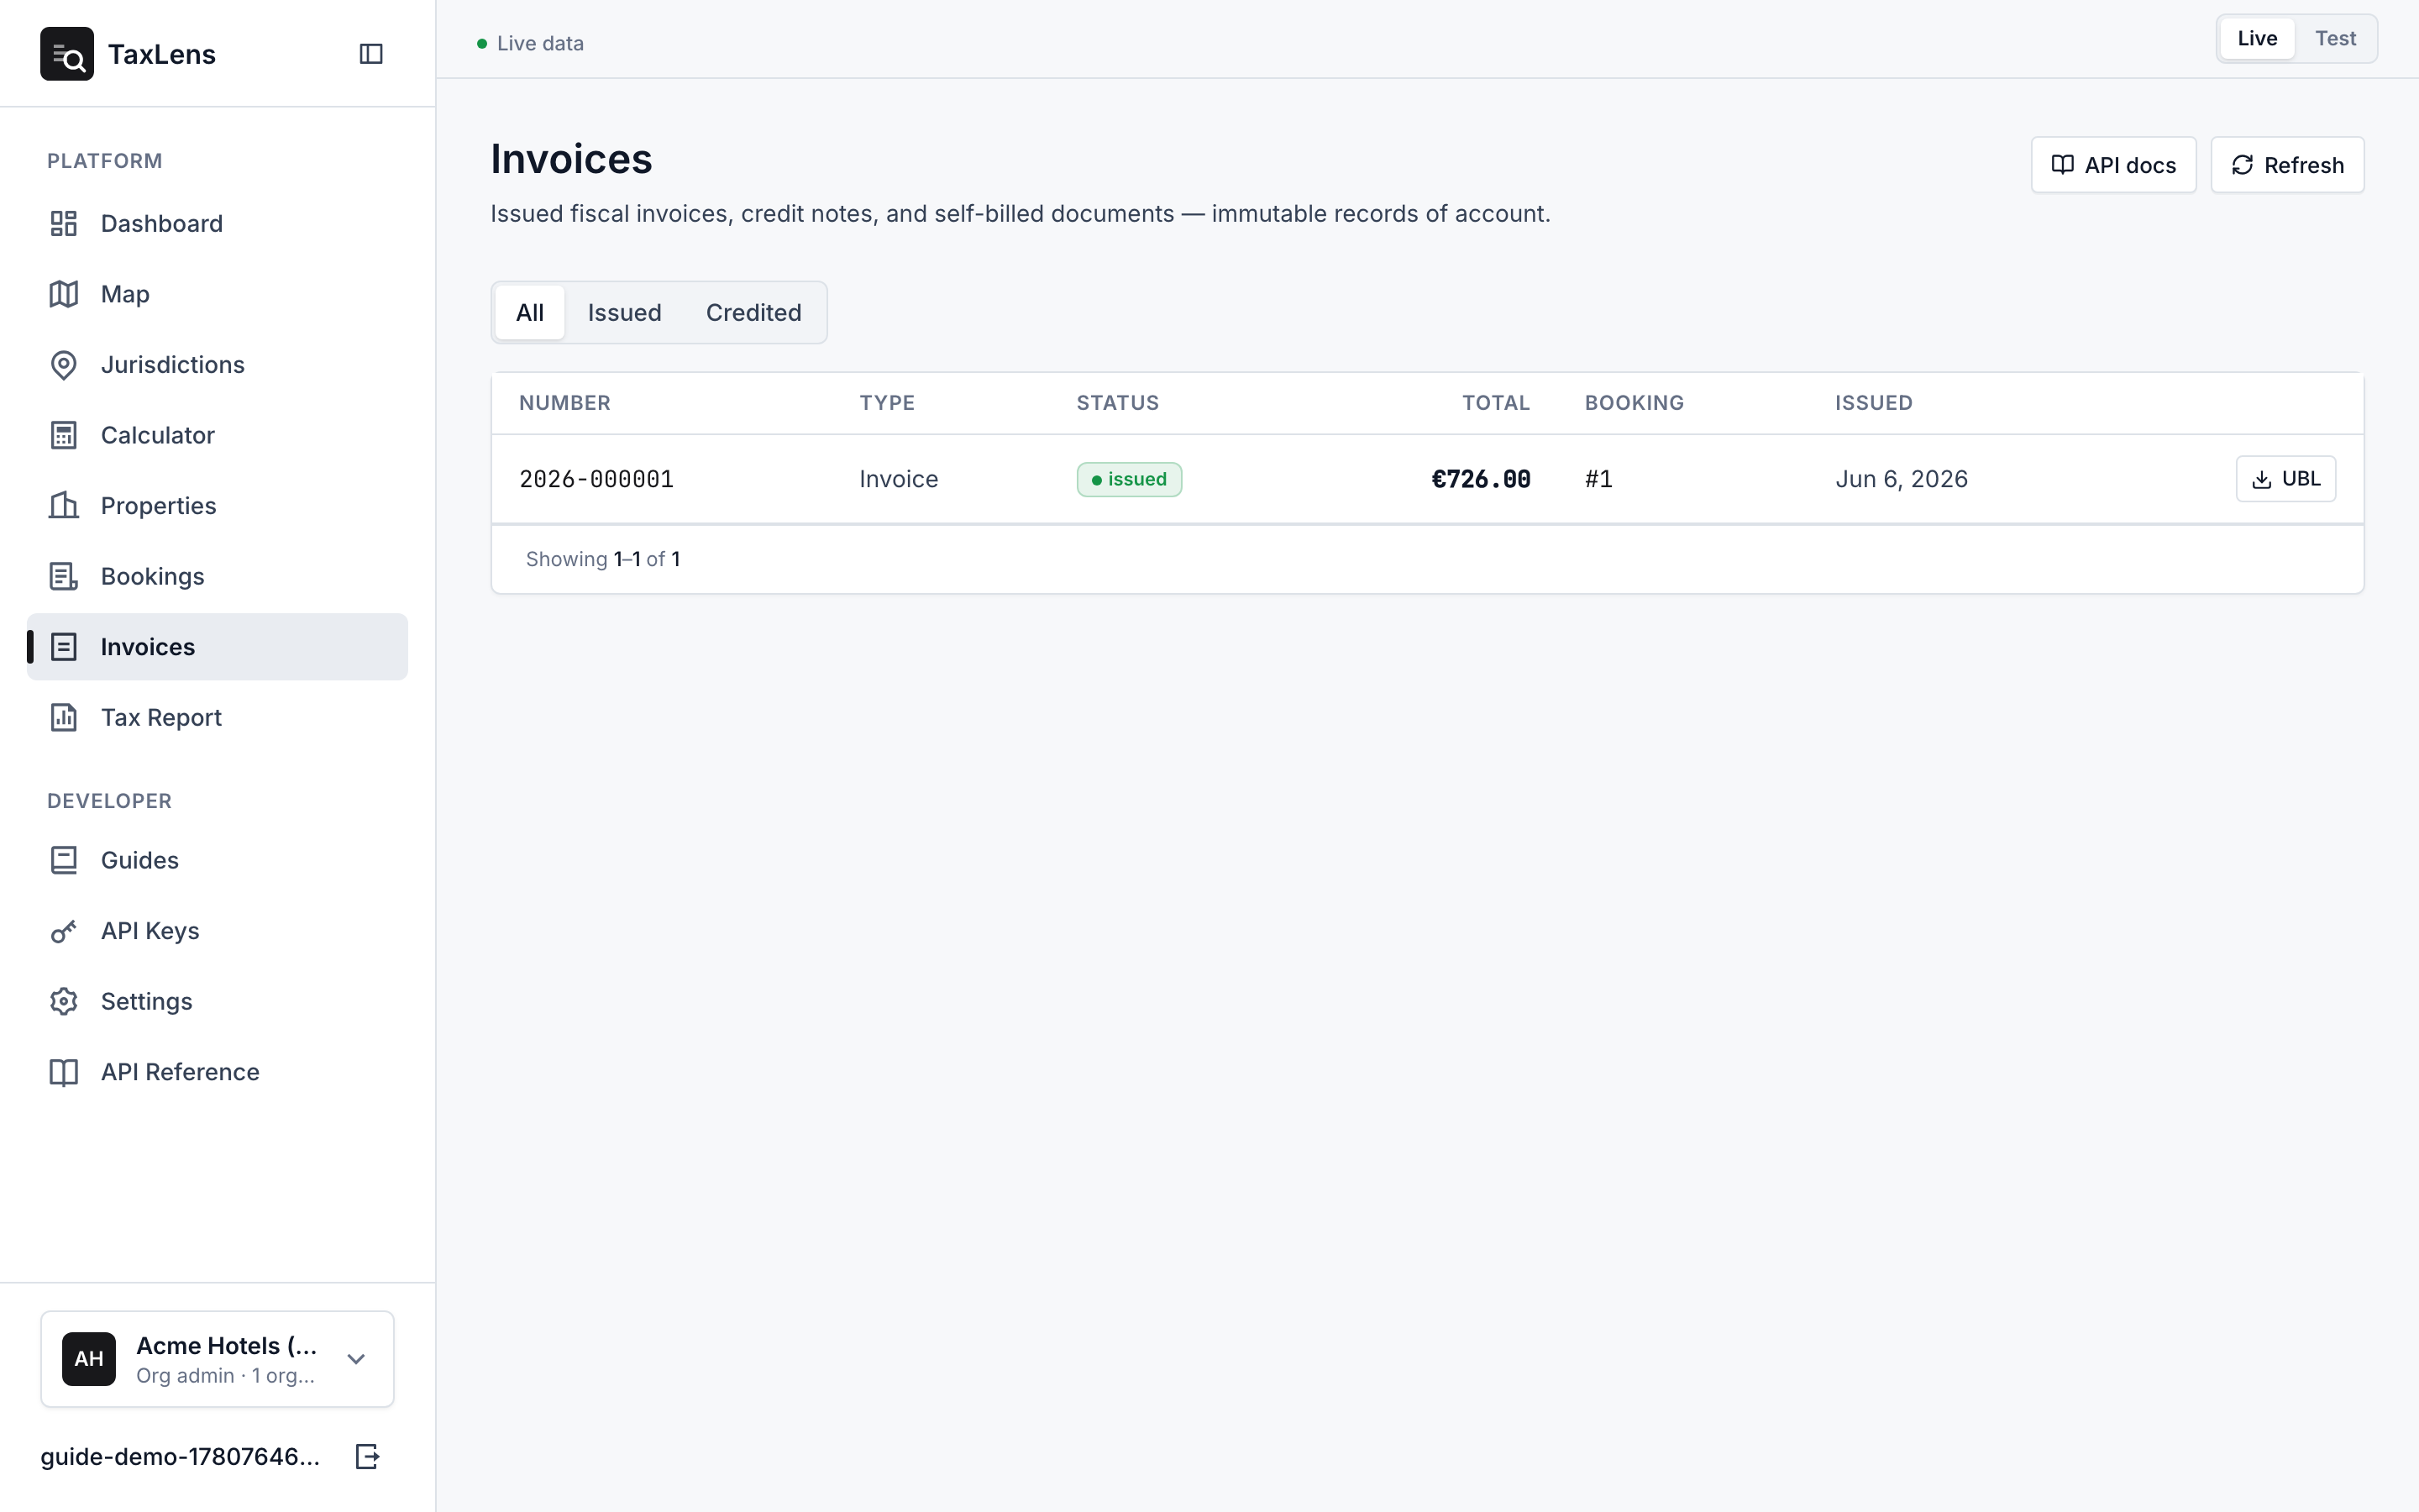Viewport: 2419px width, 1512px height.
Task: Open the Tax Report page
Action: (217, 718)
